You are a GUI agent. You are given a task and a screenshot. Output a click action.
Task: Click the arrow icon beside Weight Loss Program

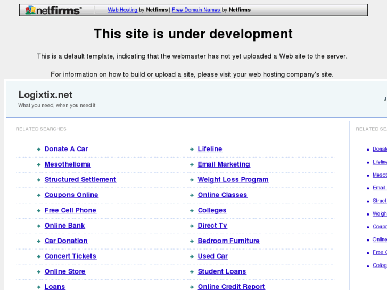(192, 180)
